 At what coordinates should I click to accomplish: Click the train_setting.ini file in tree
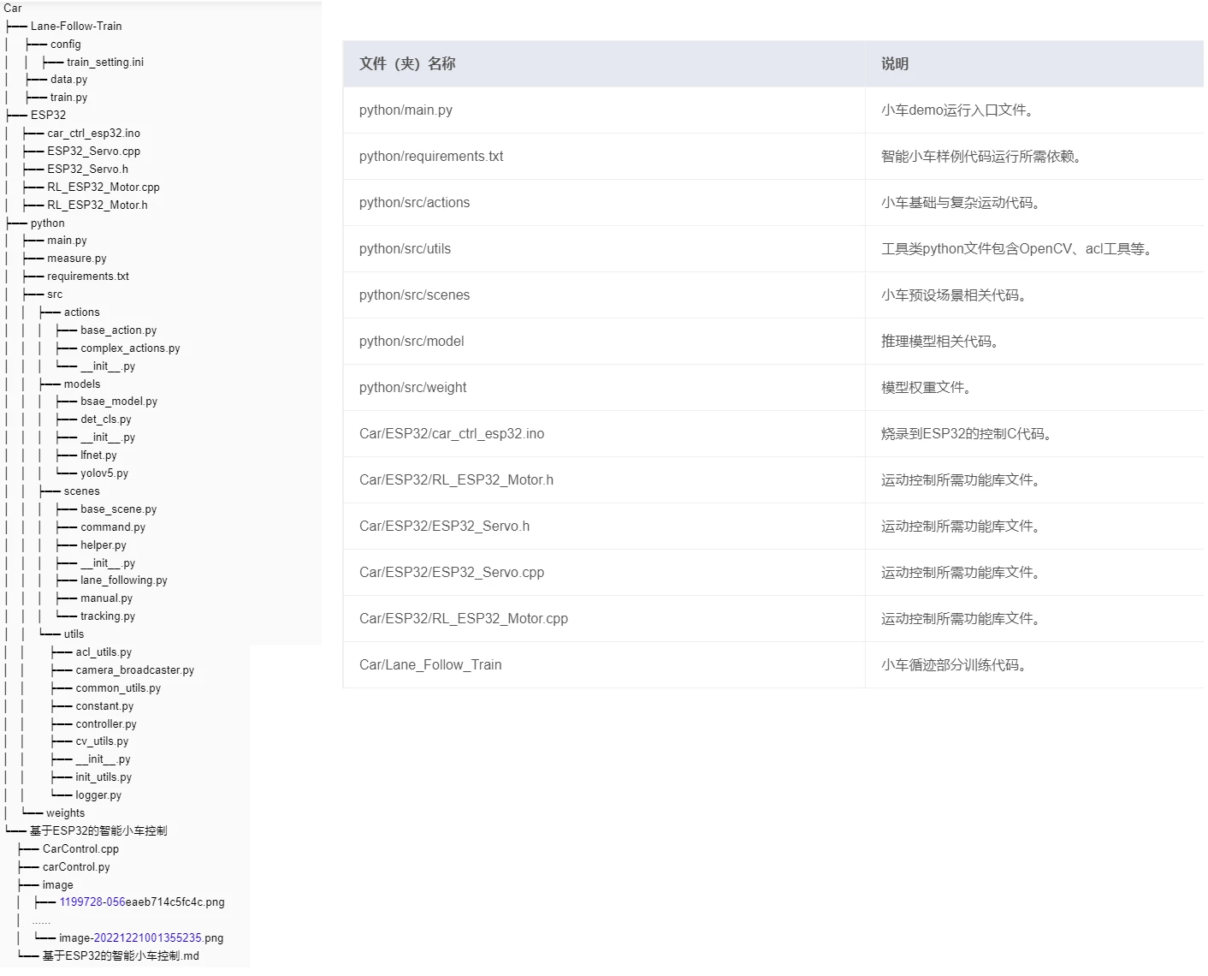pos(105,62)
